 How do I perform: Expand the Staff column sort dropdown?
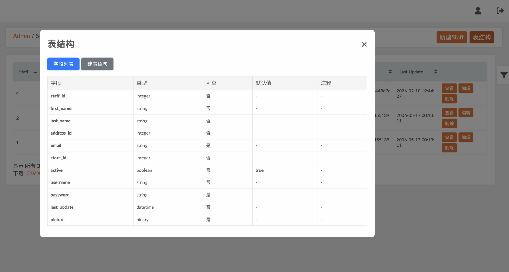pos(35,72)
